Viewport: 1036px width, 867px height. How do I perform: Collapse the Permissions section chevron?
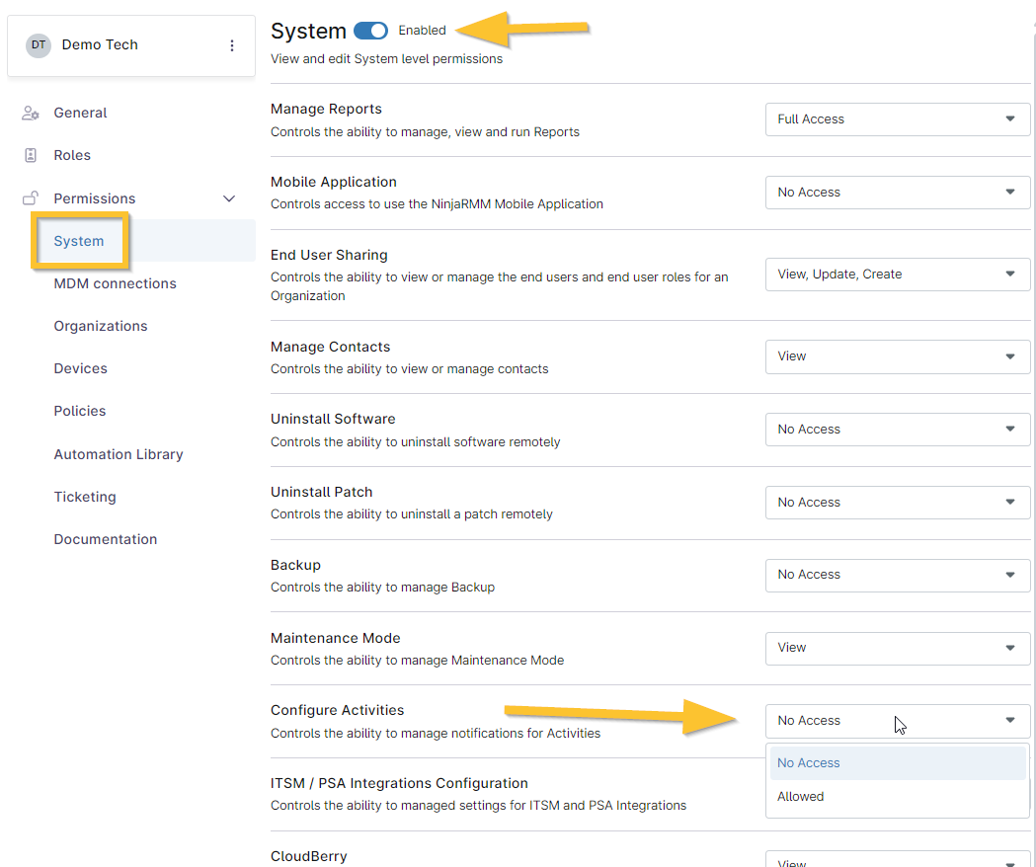tap(229, 198)
